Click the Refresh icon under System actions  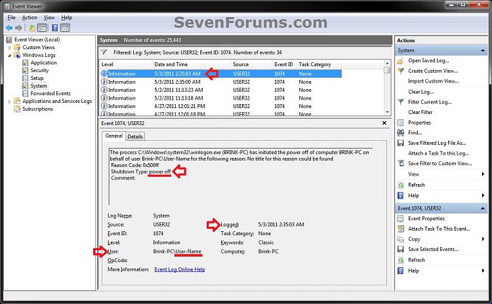(x=400, y=185)
